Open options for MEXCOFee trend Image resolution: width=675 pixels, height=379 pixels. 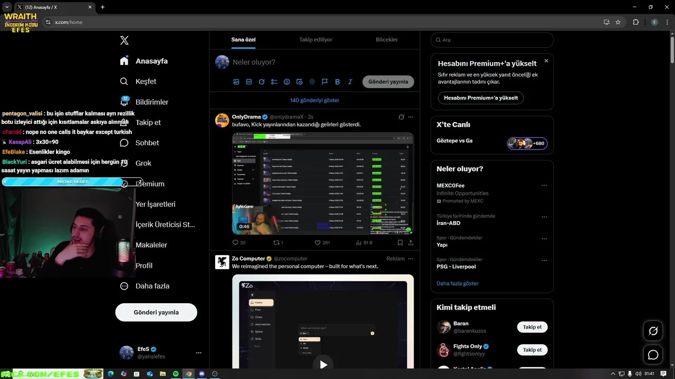tap(544, 185)
